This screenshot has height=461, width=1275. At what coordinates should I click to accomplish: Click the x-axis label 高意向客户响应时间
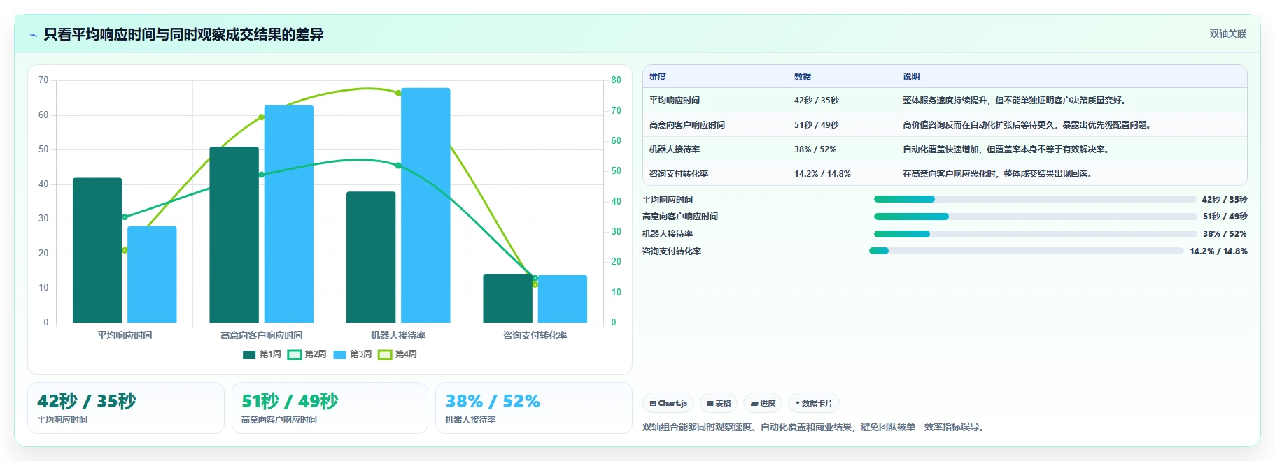(262, 335)
